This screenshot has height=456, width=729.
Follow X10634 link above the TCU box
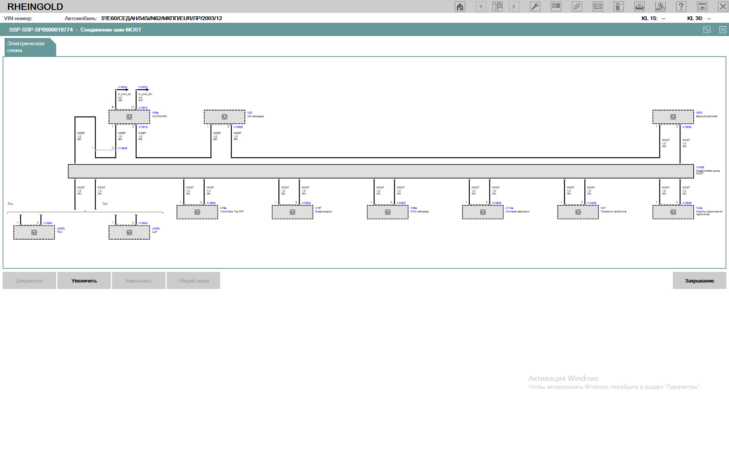(48, 223)
